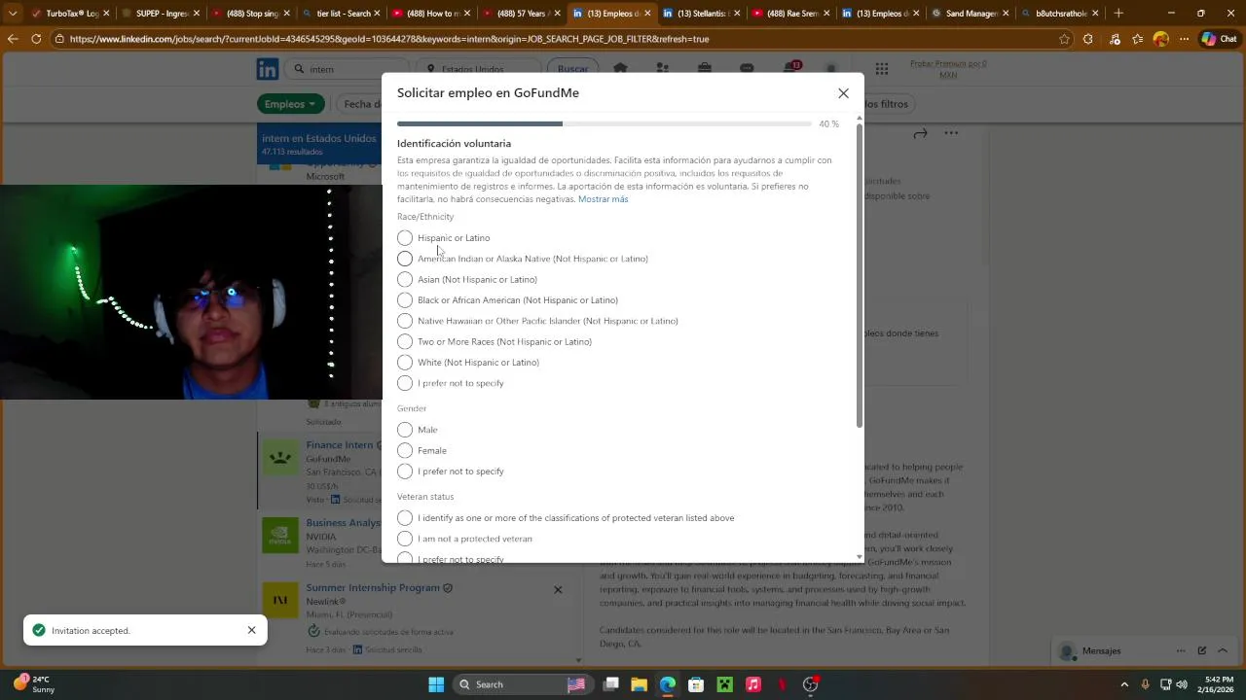Select Hispanic or Latino race option

tap(405, 238)
